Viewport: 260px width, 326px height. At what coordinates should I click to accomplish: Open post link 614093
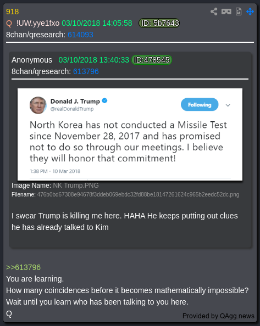click(80, 35)
